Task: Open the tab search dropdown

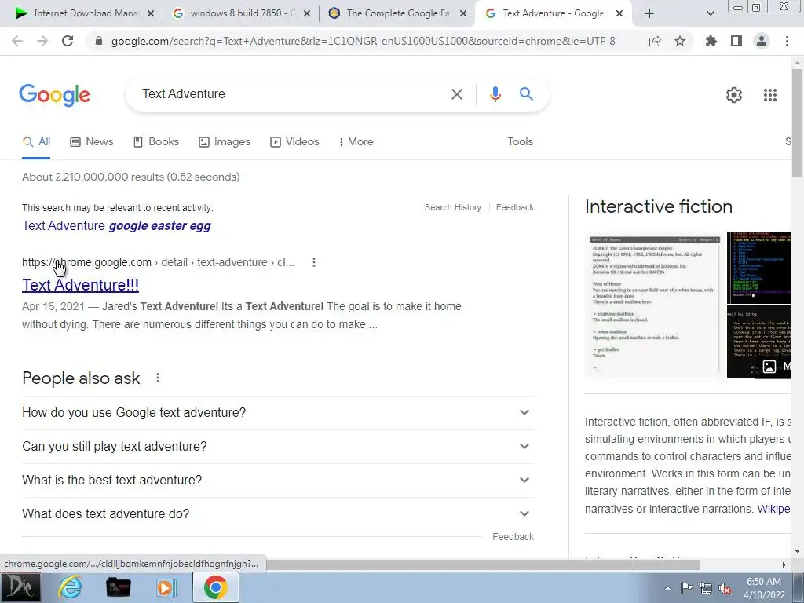Action: 710,13
